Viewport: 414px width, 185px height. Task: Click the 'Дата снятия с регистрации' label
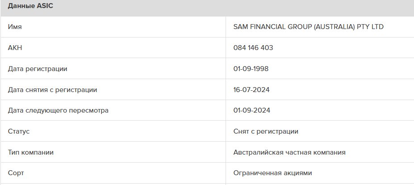tap(52, 90)
